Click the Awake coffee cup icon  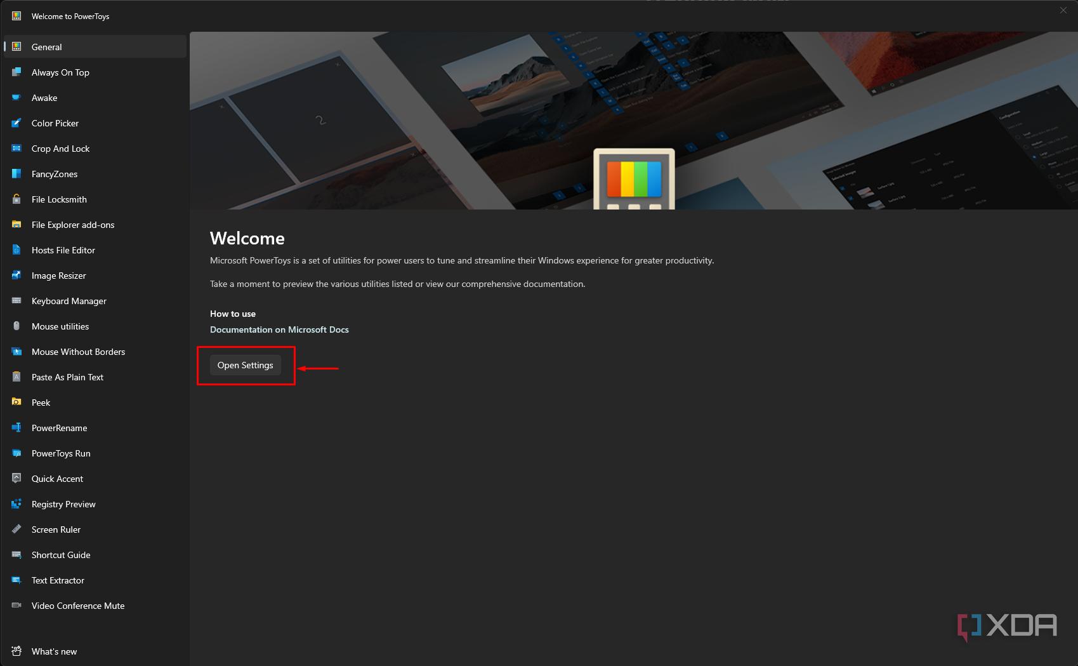pyautogui.click(x=16, y=98)
